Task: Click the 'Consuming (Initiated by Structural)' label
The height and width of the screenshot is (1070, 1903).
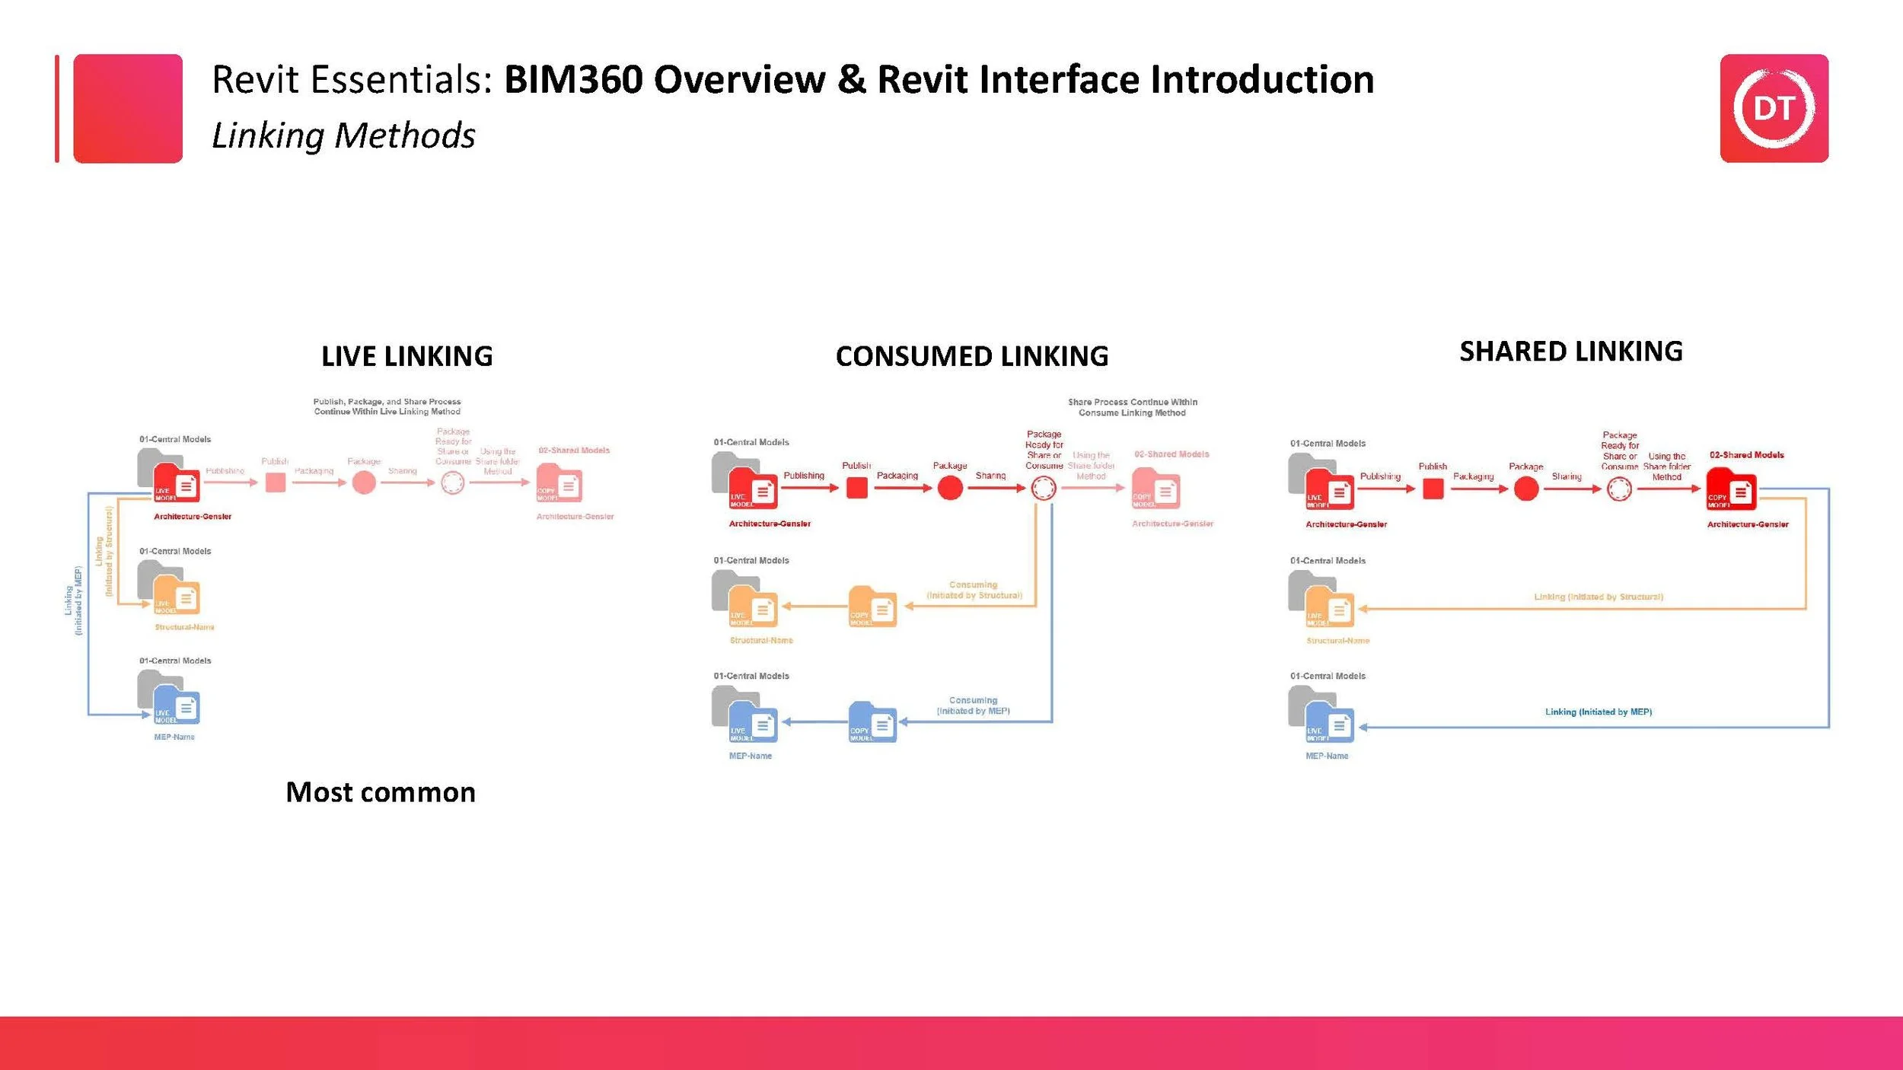Action: point(974,590)
